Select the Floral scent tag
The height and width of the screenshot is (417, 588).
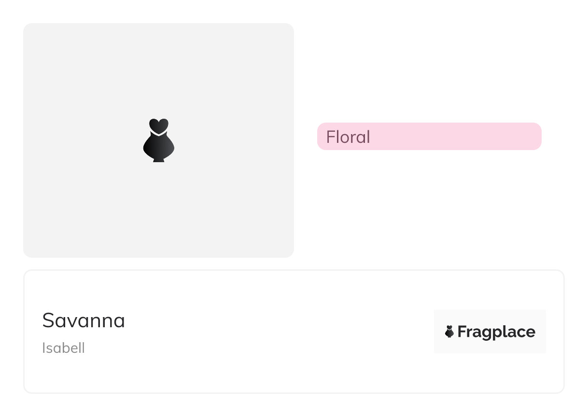429,137
